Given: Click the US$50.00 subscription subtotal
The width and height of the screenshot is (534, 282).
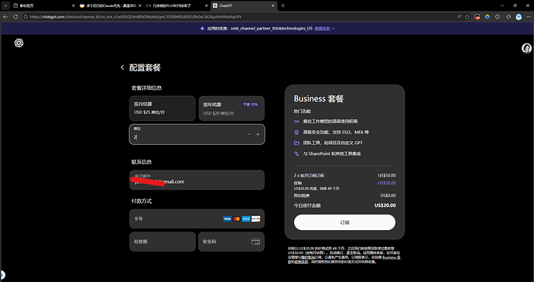Looking at the screenshot, I should [x=387, y=175].
